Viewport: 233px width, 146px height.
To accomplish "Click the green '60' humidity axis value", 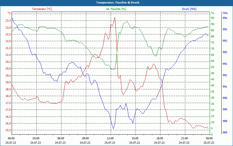I will [x=213, y=61].
